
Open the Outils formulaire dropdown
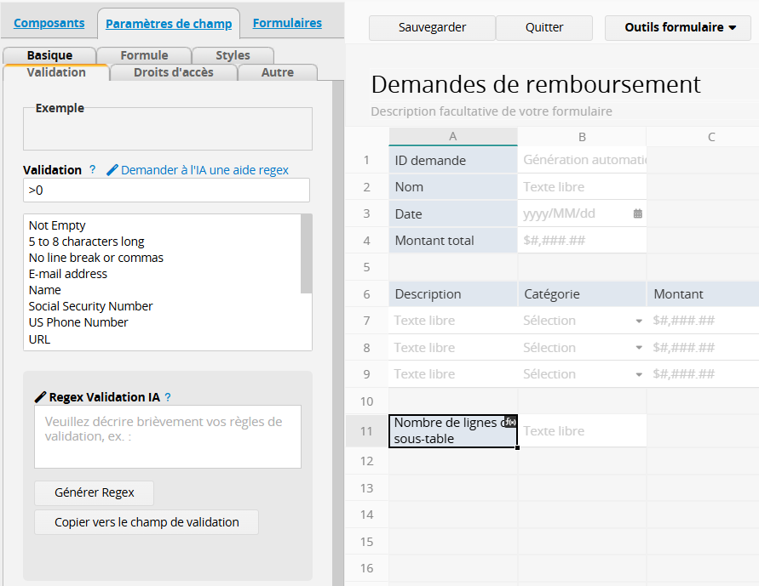[678, 27]
